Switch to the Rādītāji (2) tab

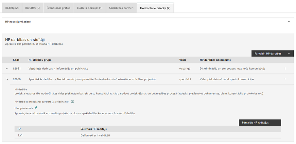(x=12, y=8)
